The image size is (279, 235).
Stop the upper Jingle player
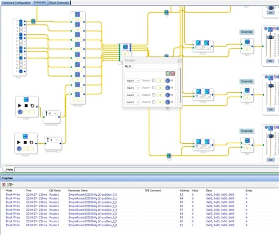[x=26, y=105]
